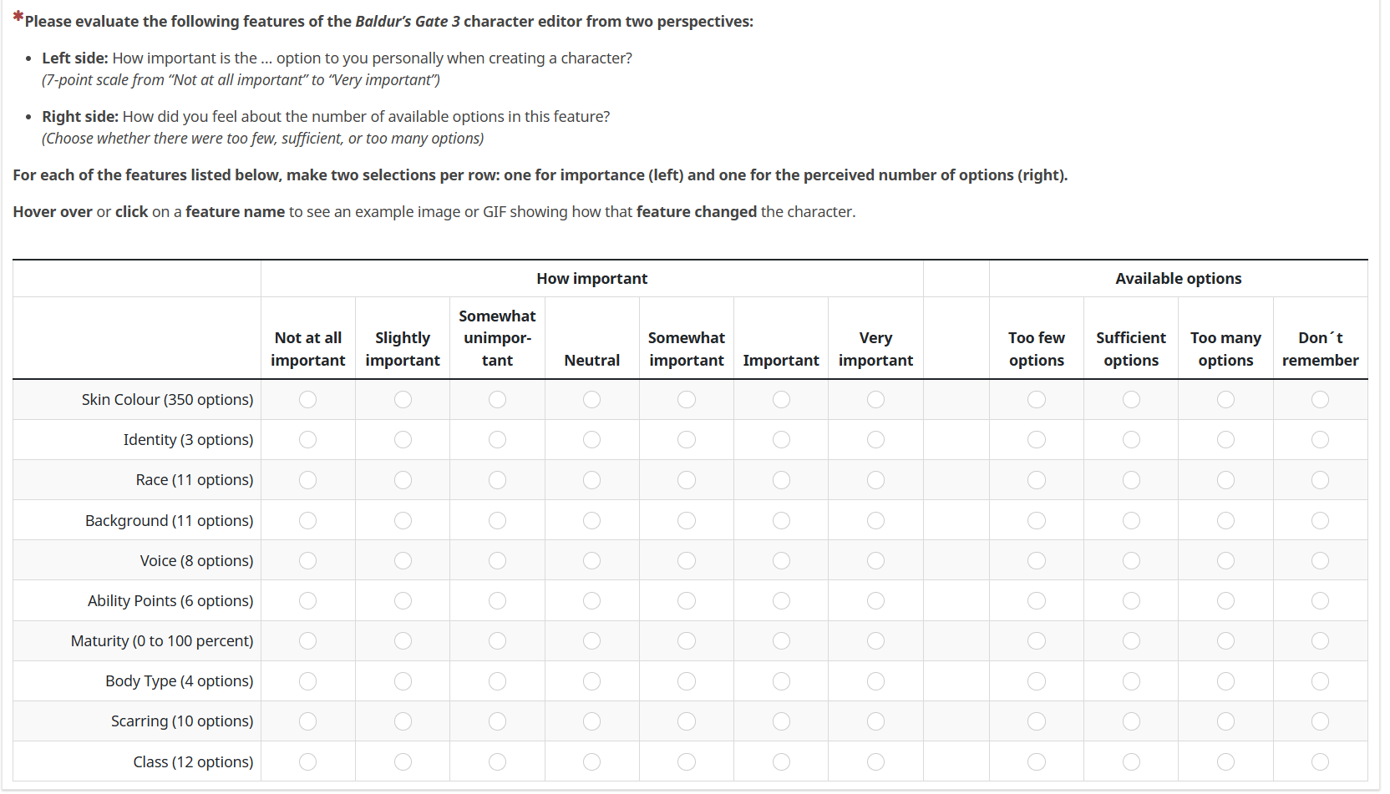Select Too few options for Identity
Viewport: 1390px width, 794px height.
[x=1037, y=440]
